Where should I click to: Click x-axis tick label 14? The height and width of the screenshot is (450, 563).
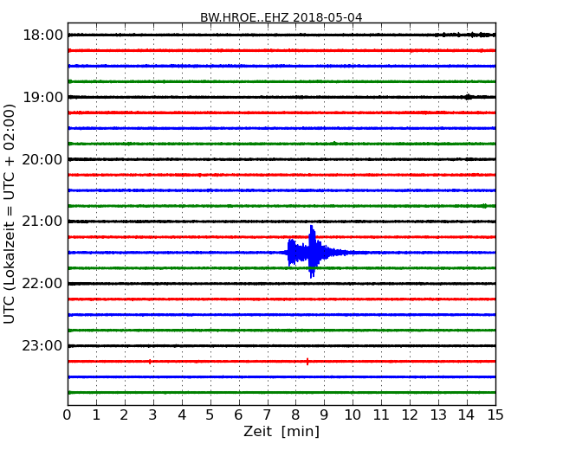pyautogui.click(x=467, y=415)
